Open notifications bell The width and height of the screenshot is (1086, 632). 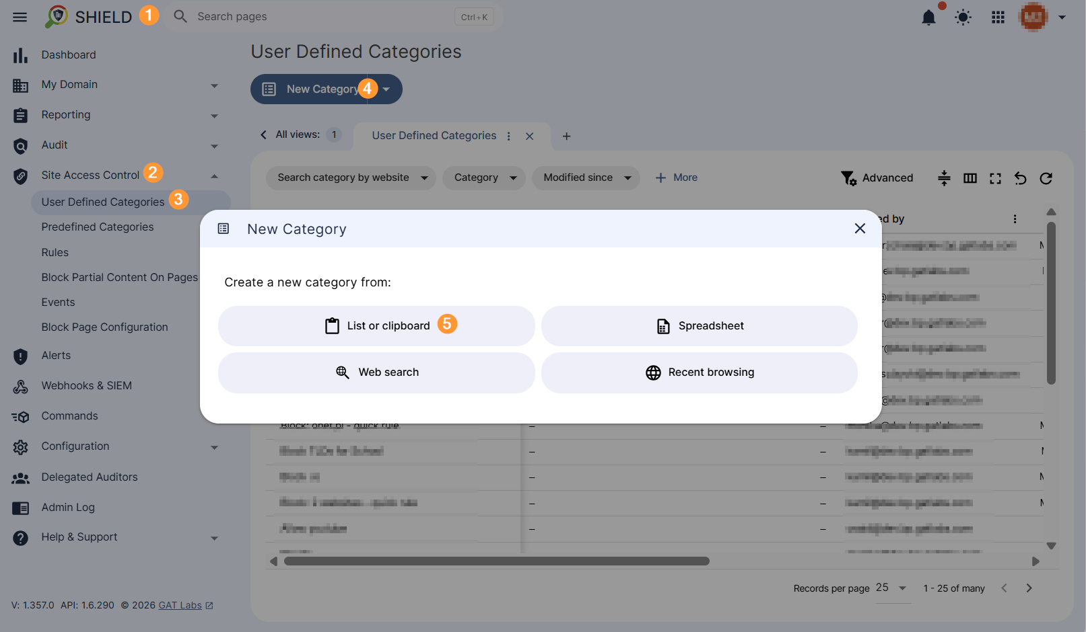point(928,17)
